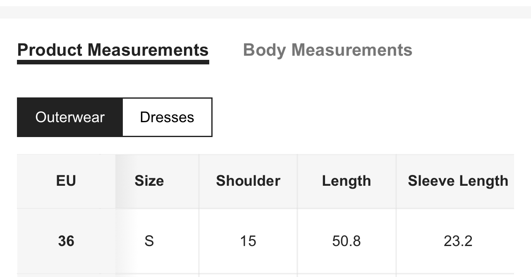The image size is (531, 277).
Task: Click the Size column header
Action: point(149,181)
